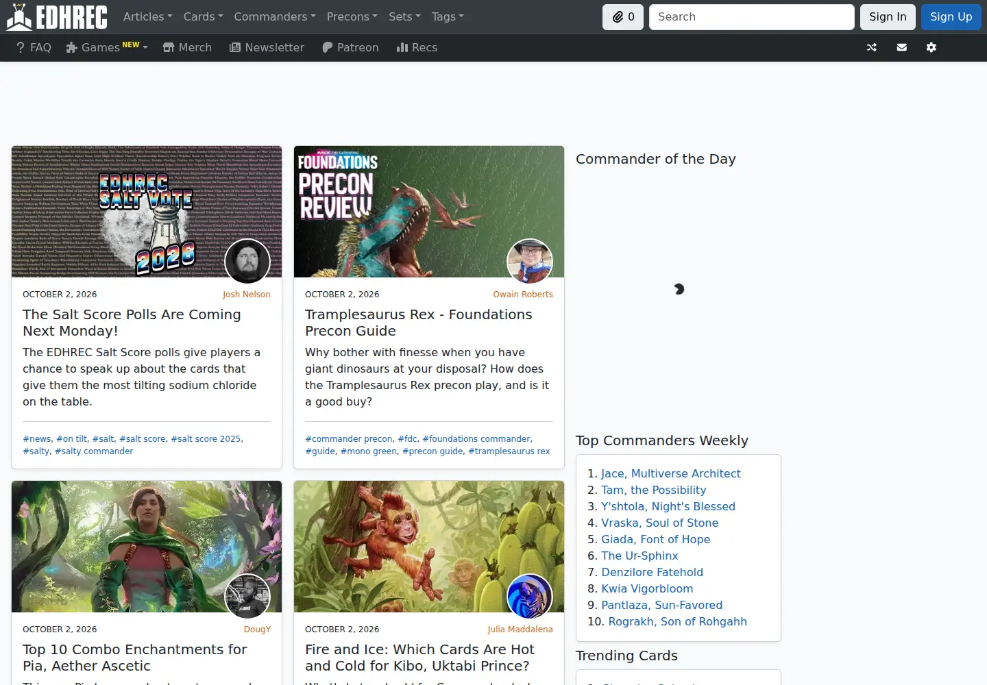Open the settings gear icon
The width and height of the screenshot is (987, 685).
click(931, 47)
